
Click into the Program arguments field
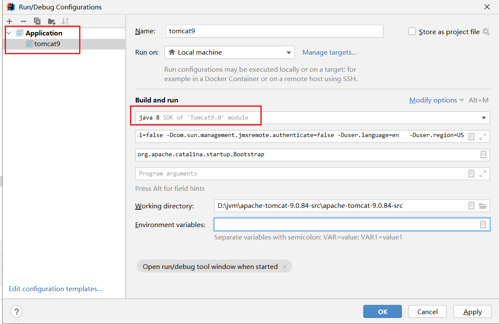(x=299, y=174)
